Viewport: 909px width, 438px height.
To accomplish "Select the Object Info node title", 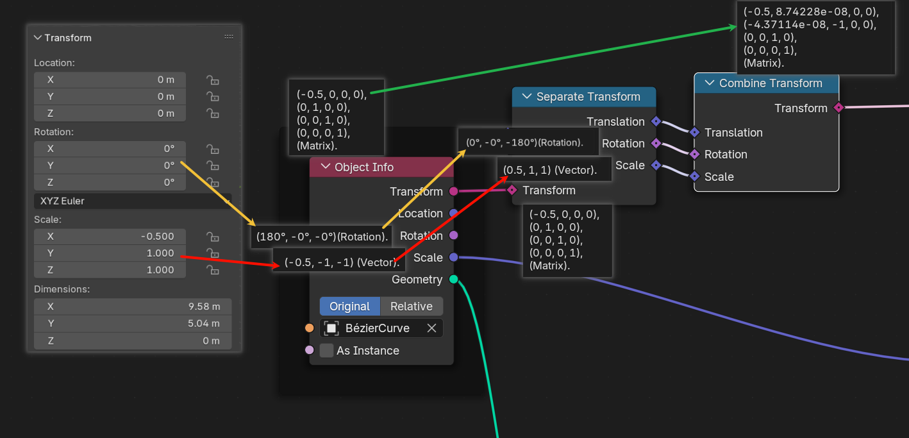I will coord(364,167).
